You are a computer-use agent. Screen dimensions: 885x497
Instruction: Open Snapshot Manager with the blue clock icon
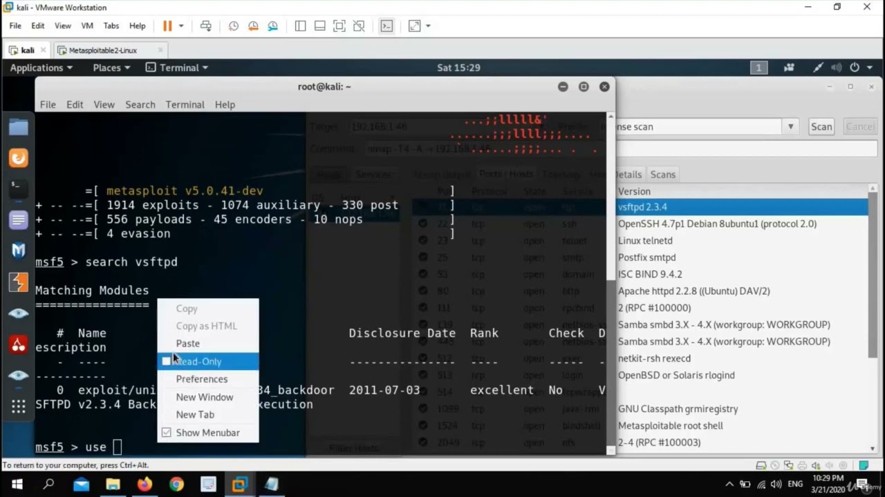(272, 26)
